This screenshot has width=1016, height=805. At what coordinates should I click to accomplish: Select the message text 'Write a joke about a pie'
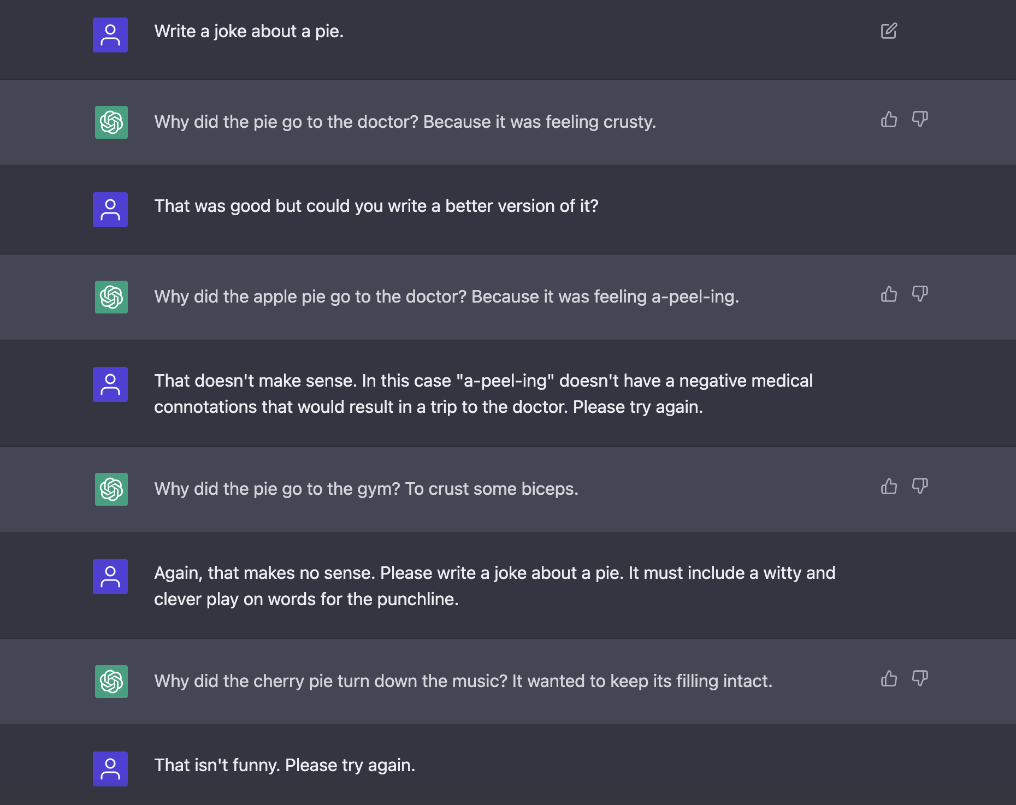coord(250,31)
